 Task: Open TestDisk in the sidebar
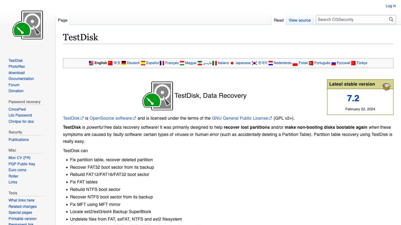[x=16, y=61]
